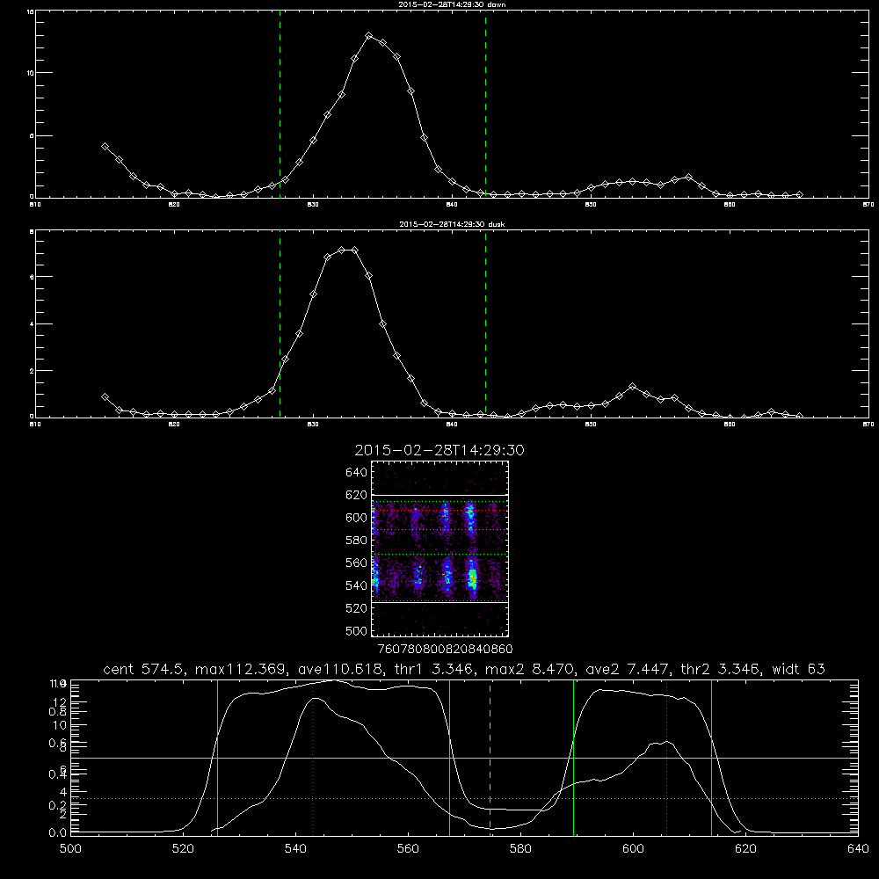The width and height of the screenshot is (879, 879).
Task: Click x-axis label 560 of bottom plot
Action: click(408, 849)
